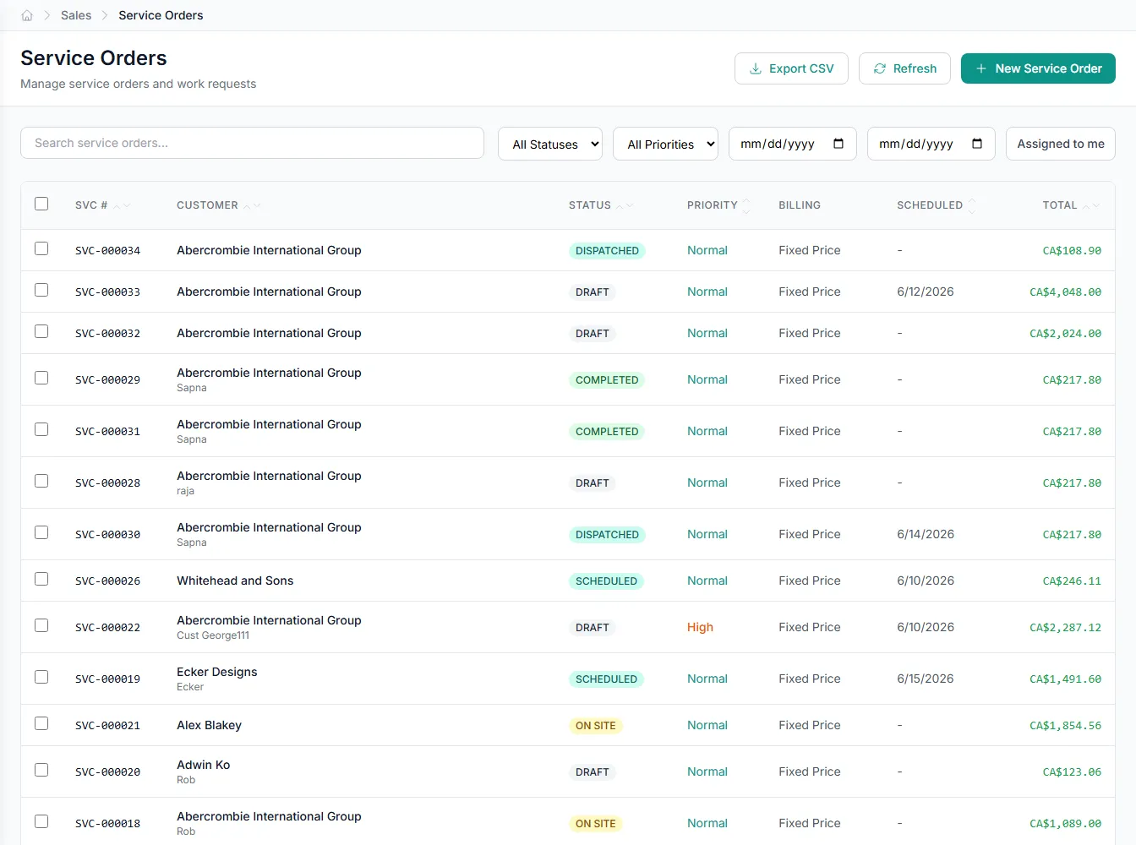Click the DRAFT badge on SVC-000020
Viewport: 1136px width, 845px height.
pyautogui.click(x=592, y=772)
